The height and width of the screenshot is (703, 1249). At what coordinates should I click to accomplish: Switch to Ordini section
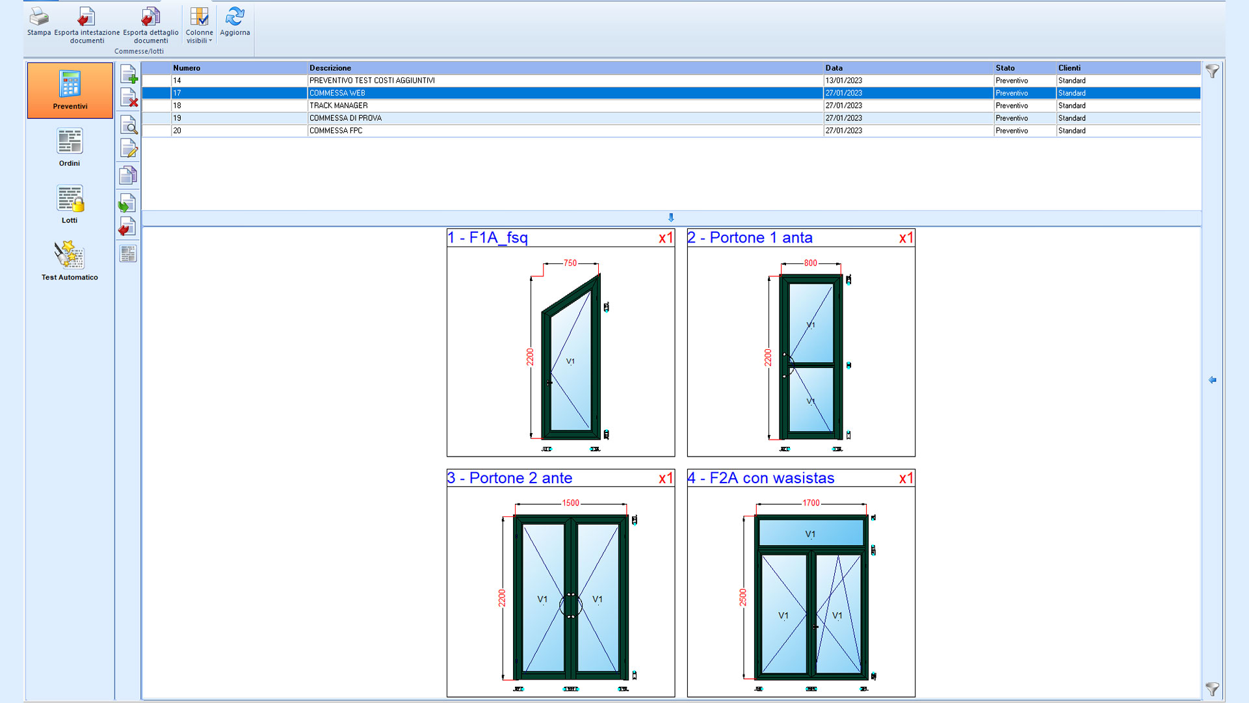click(x=70, y=148)
